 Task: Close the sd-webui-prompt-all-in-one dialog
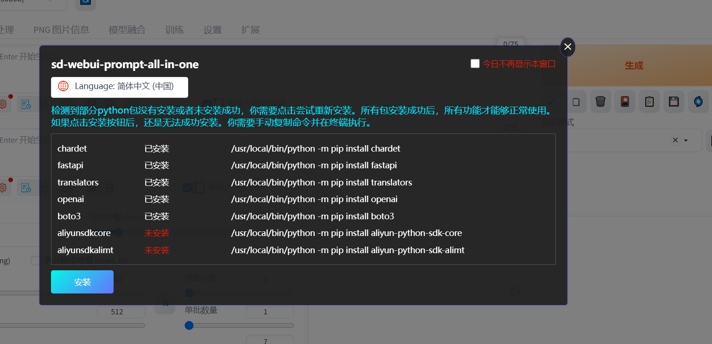tap(568, 47)
